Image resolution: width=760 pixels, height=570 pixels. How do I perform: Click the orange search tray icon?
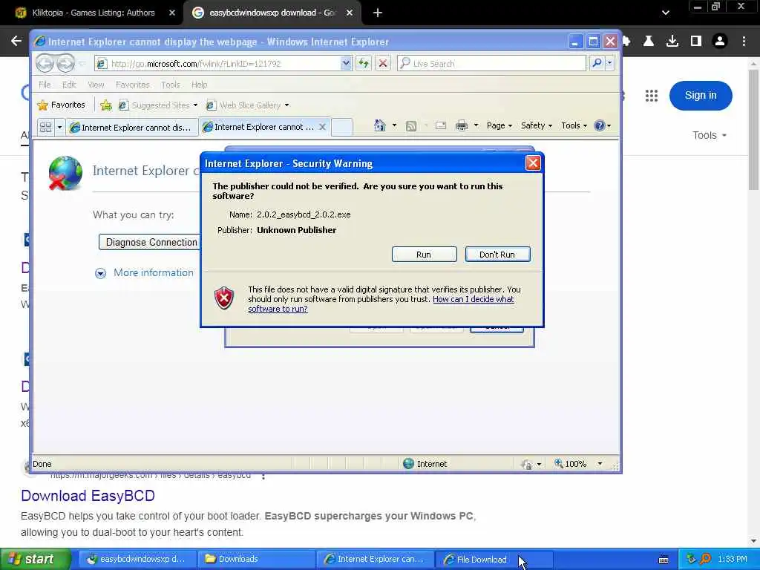[706, 559]
